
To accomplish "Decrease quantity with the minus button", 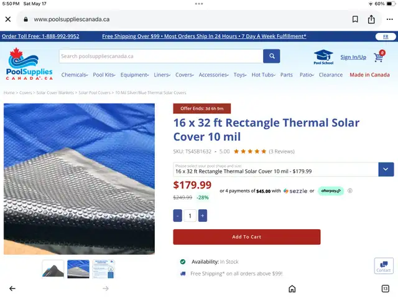I will pyautogui.click(x=177, y=216).
